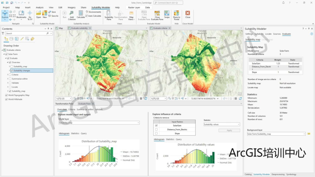Switch Contents to List By Snapping
Screen dimensions: 315x177
27,39
